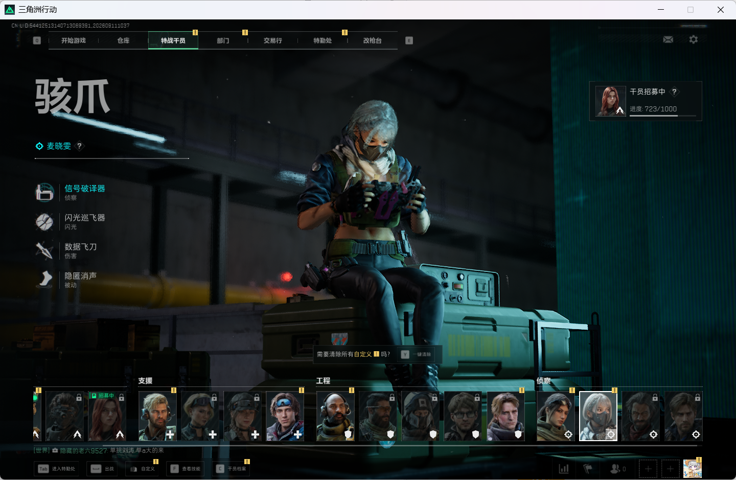The image size is (736, 480).
Task: Select the locked hooded masked engineer operator
Action: click(x=420, y=416)
